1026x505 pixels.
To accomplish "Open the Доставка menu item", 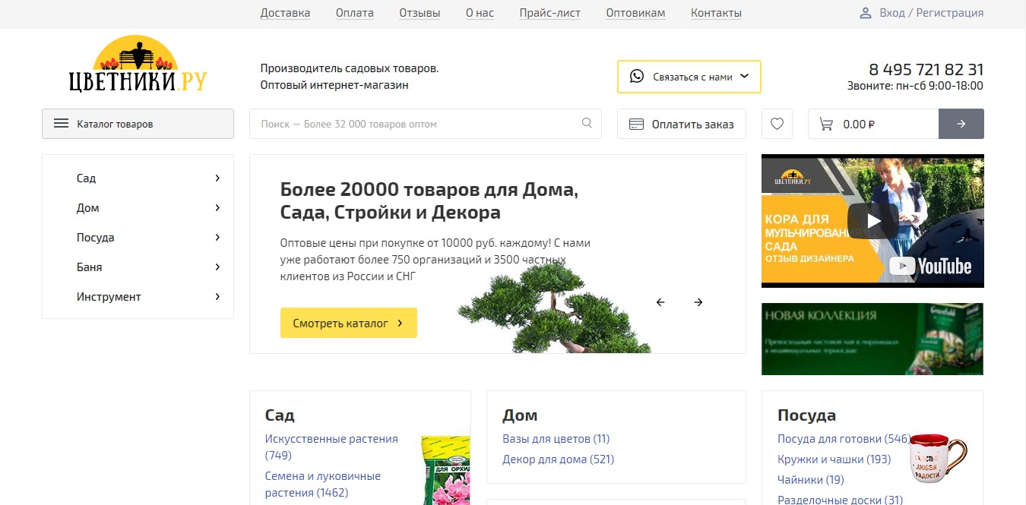I will 285,13.
